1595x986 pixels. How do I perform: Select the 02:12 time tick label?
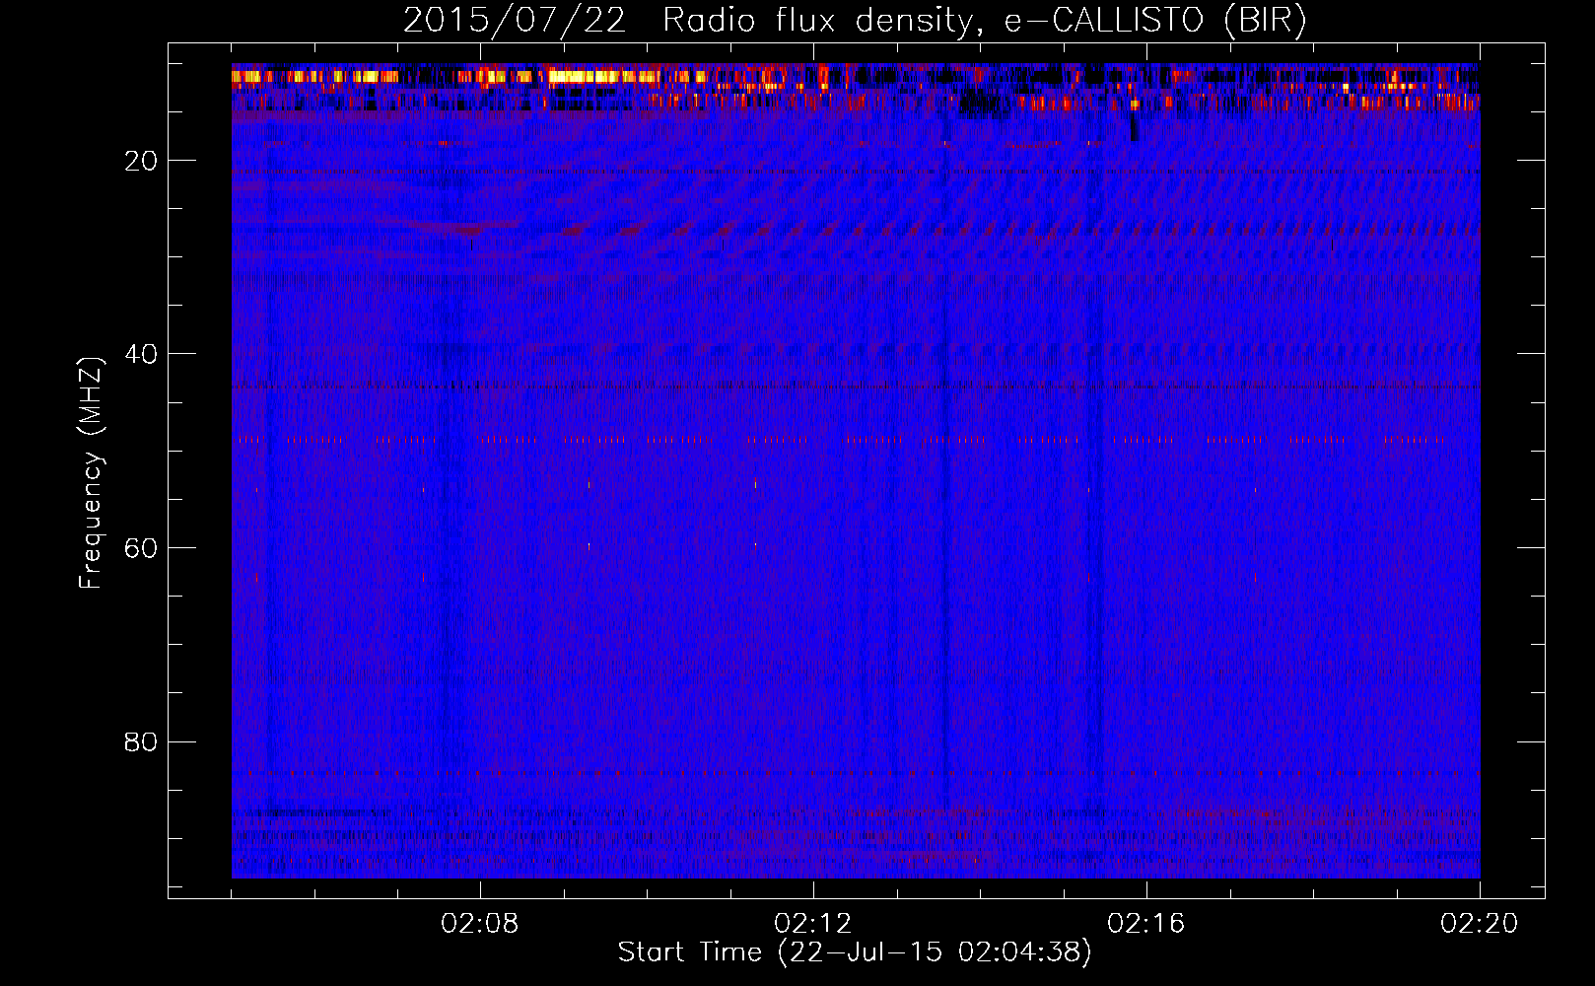813,924
